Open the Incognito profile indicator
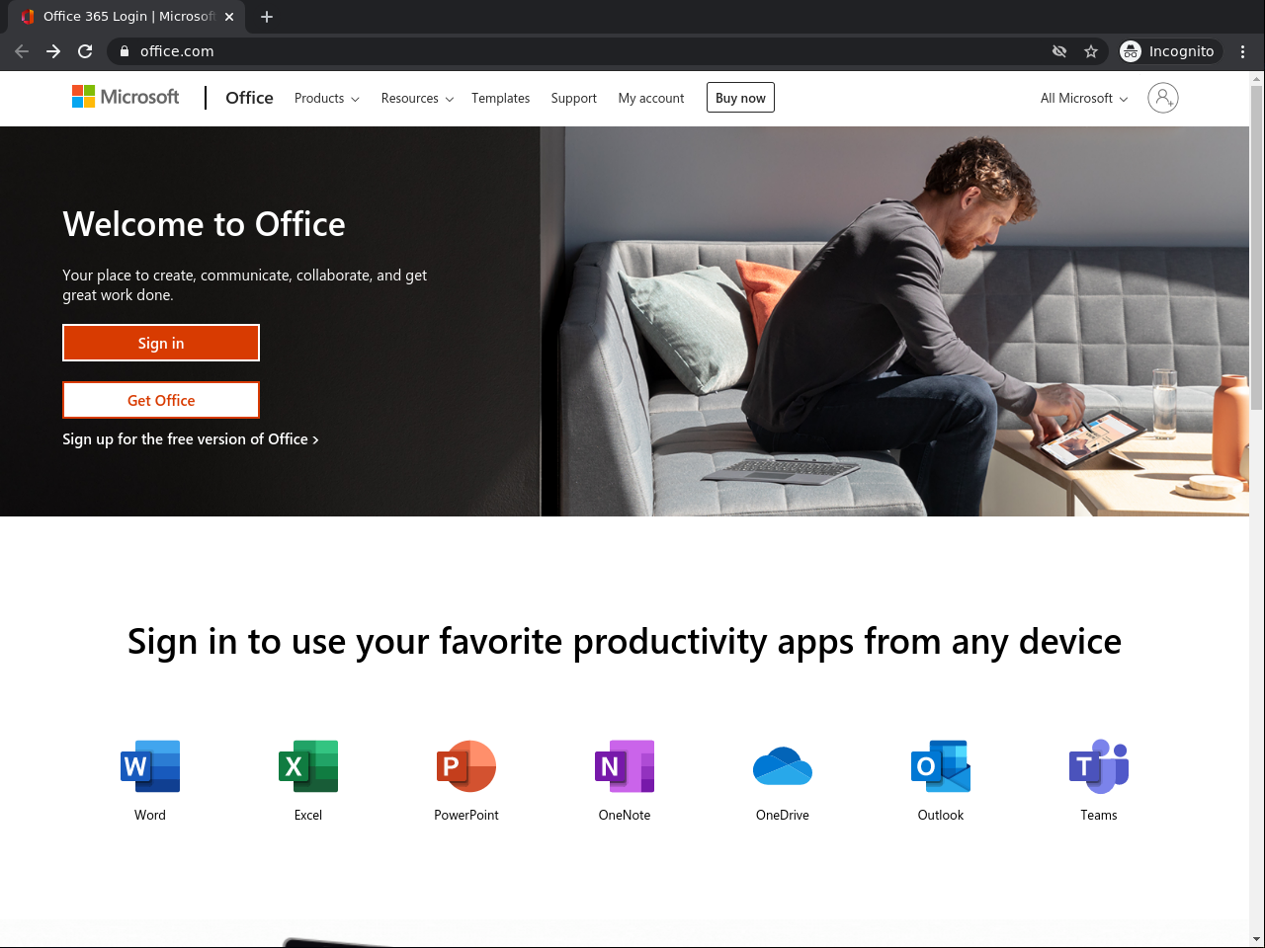Screen dimensions: 1265x948 point(1168,51)
